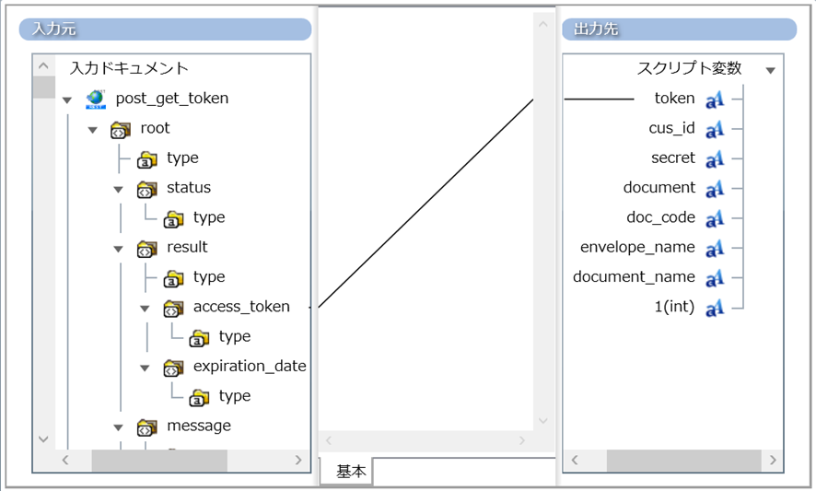Click the post_get_token globe icon
This screenshot has width=816, height=491.
96,99
